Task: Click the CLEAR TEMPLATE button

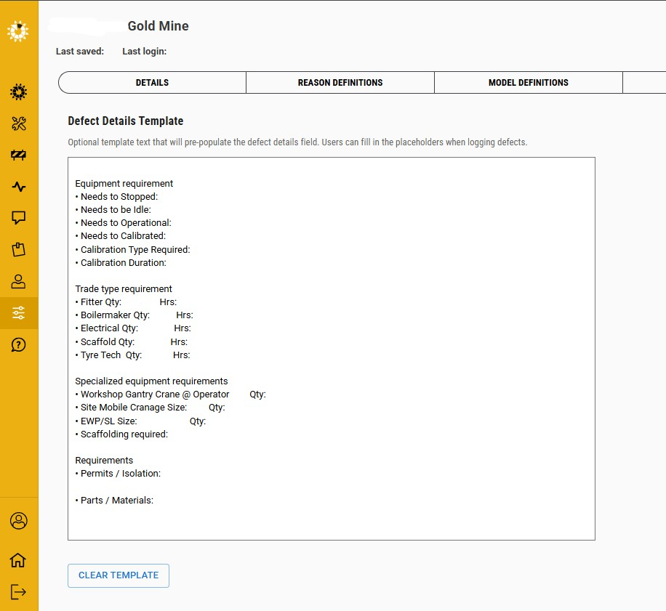Action: pos(119,575)
